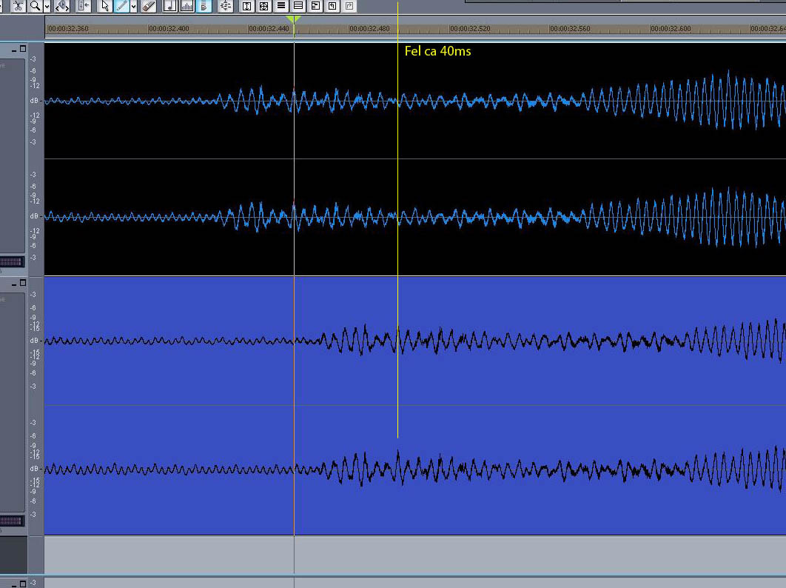The image size is (786, 588).
Task: Open the zoom tool dropdown arrow
Action: click(x=47, y=6)
